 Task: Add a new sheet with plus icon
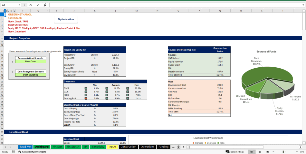178,147
